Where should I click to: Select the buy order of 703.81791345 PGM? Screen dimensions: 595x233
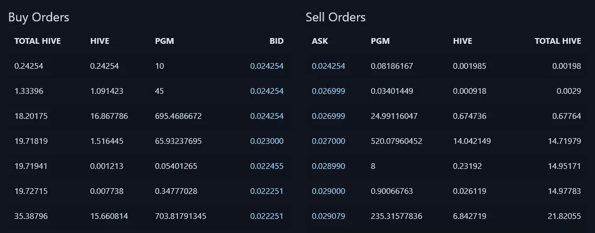[149, 216]
